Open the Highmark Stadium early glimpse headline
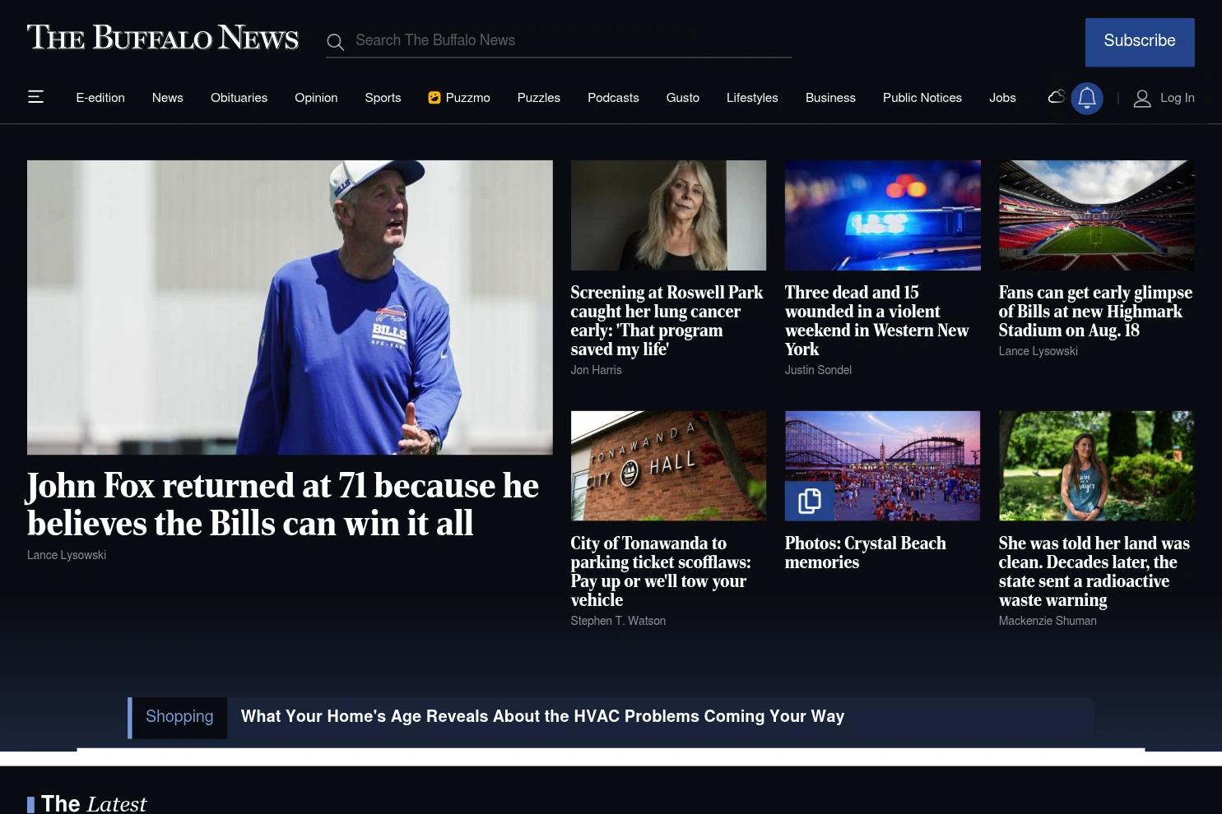The height and width of the screenshot is (814, 1222). point(1095,312)
